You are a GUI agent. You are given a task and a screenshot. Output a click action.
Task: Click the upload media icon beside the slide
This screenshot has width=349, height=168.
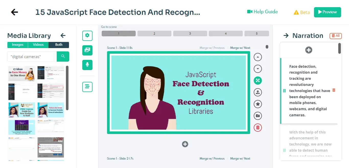[258, 92]
